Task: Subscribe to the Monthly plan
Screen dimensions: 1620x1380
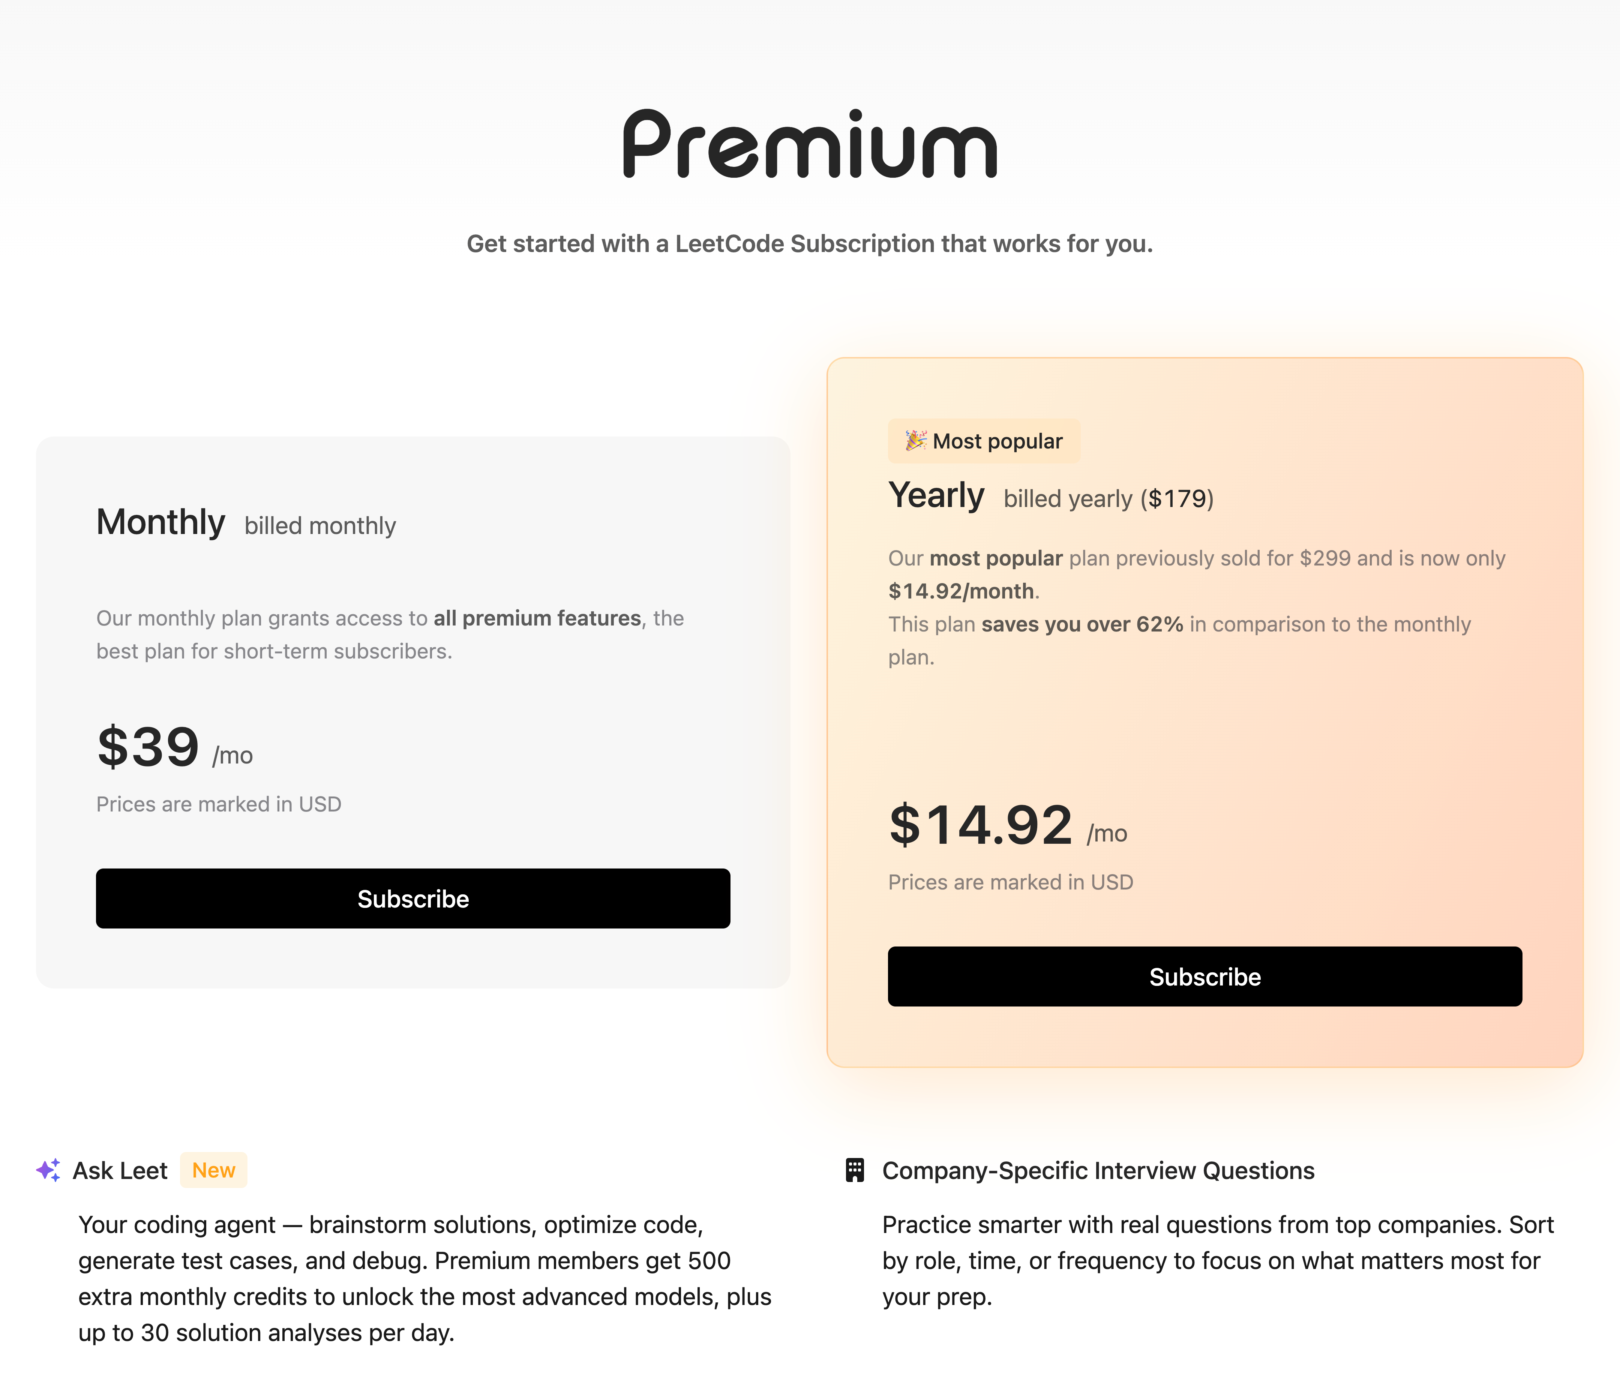Action: [x=413, y=898]
